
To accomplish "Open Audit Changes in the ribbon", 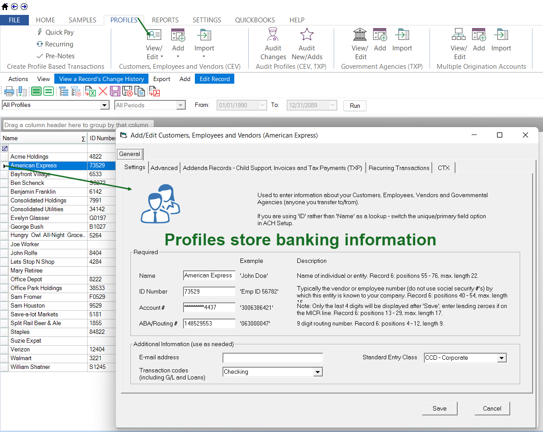I will tap(273, 43).
